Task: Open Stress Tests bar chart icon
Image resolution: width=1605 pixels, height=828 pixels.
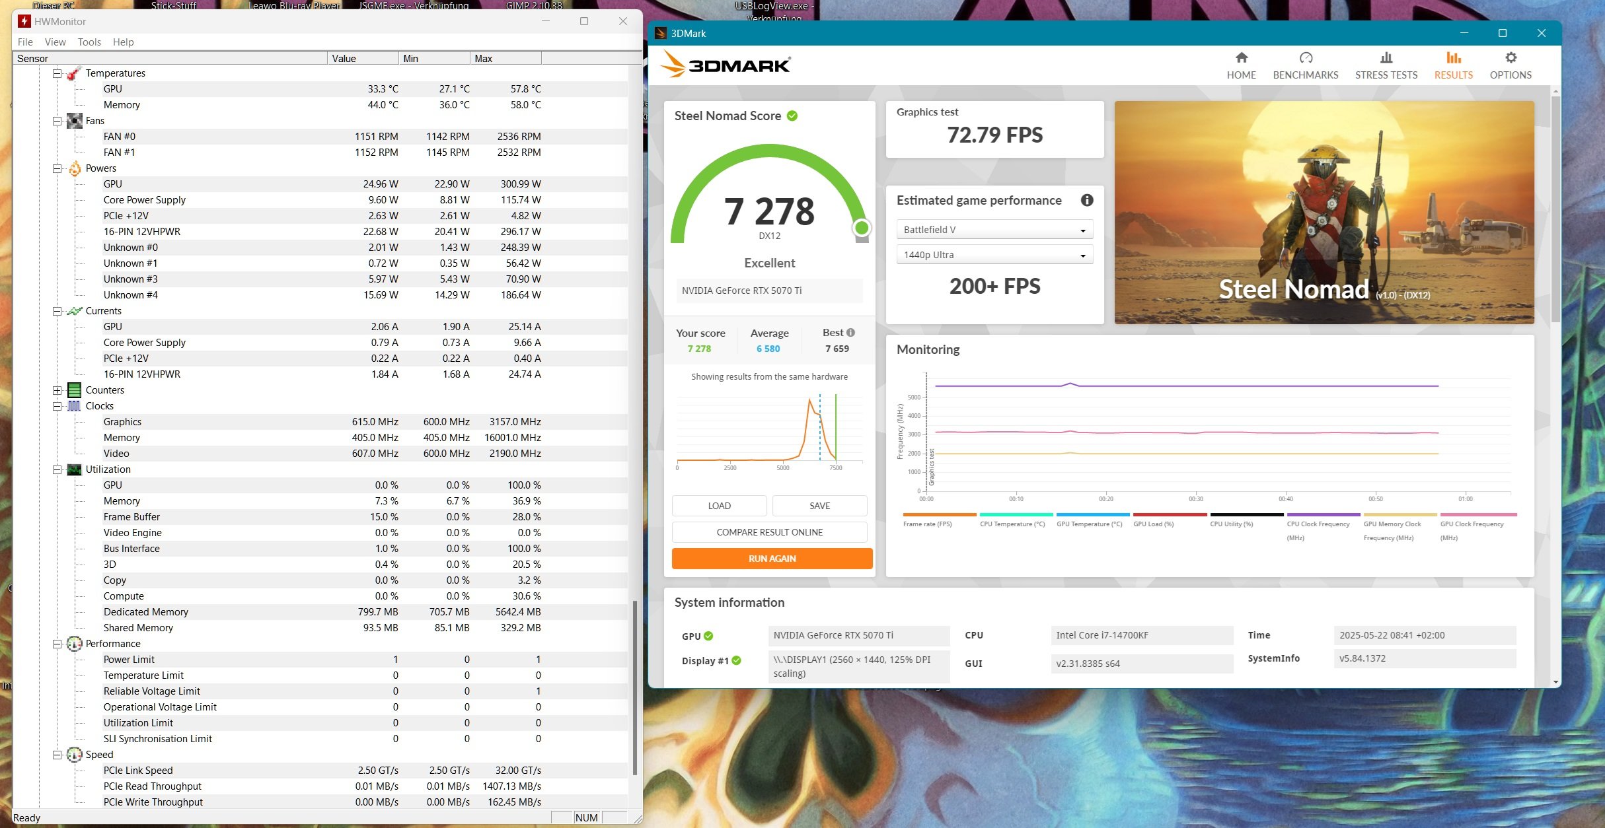Action: pos(1386,58)
